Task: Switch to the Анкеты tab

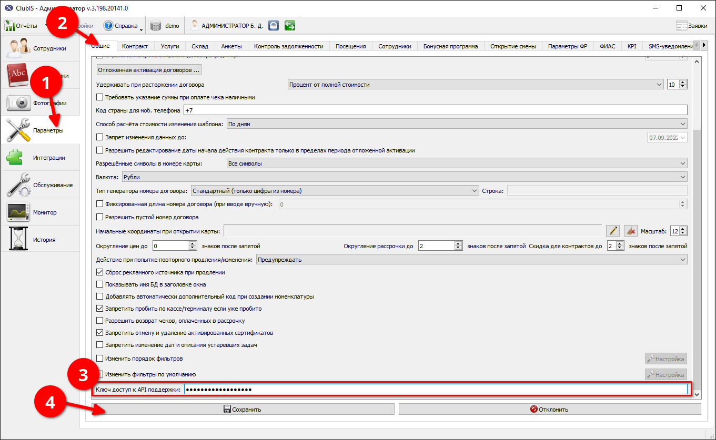Action: (x=231, y=46)
